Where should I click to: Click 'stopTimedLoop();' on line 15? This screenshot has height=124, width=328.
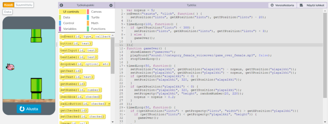145,59
